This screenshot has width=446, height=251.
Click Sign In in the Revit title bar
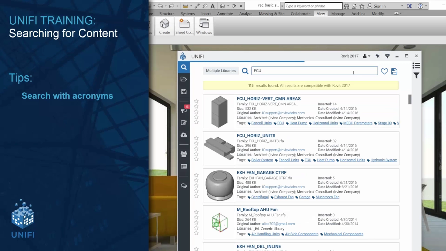point(379,6)
